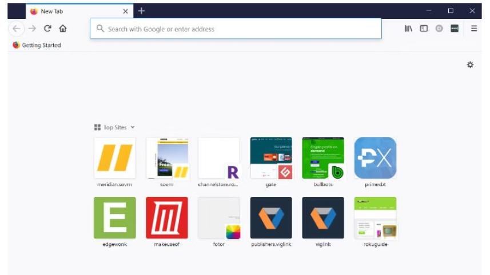This screenshot has height=275, width=490.
Task: Open the makeuseof top site tile
Action: (x=167, y=218)
